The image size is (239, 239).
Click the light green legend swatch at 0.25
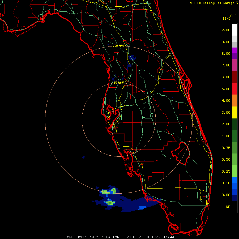234,171
